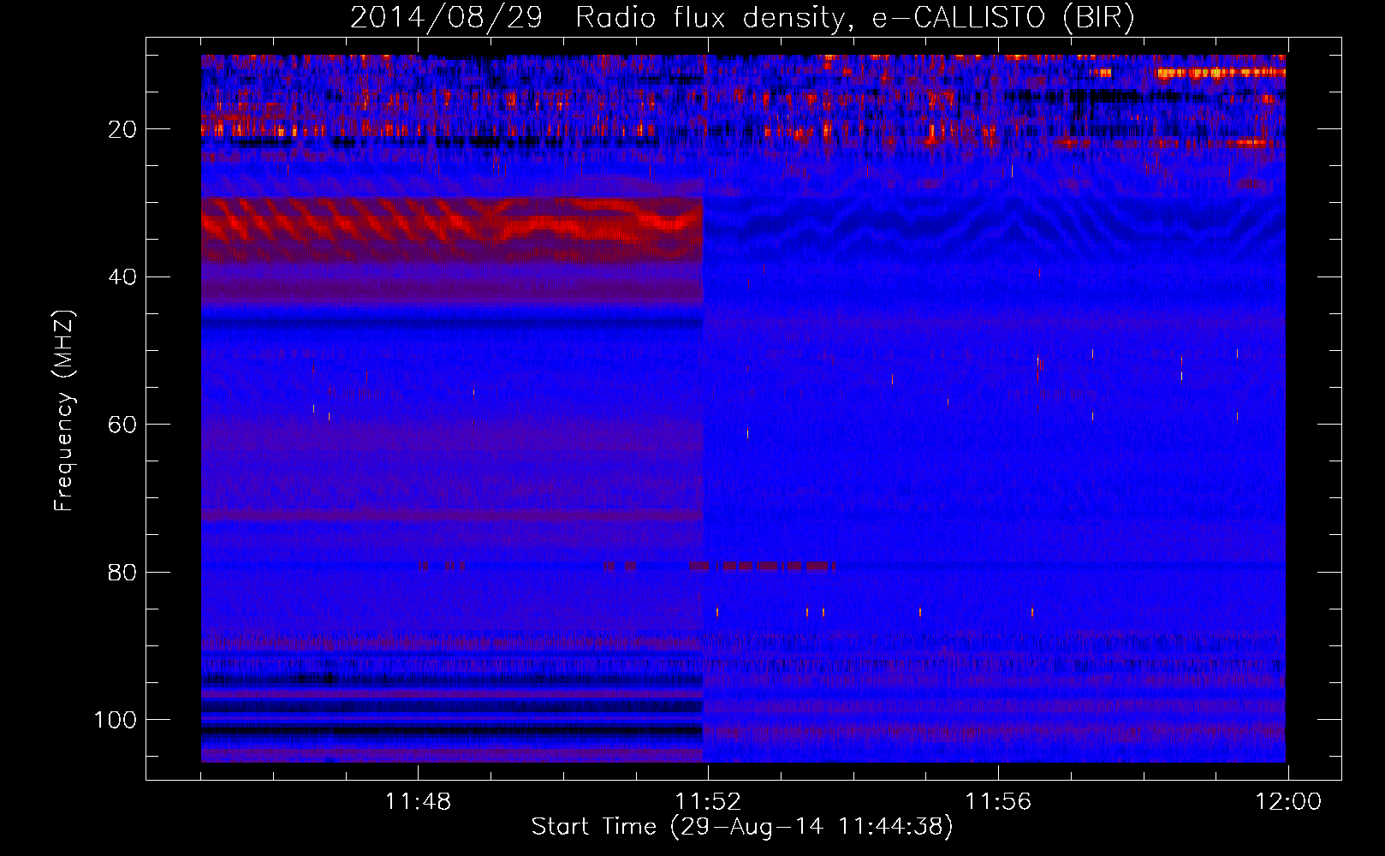Click the 40 frequency tick label
Image resolution: width=1385 pixels, height=856 pixels.
(123, 277)
